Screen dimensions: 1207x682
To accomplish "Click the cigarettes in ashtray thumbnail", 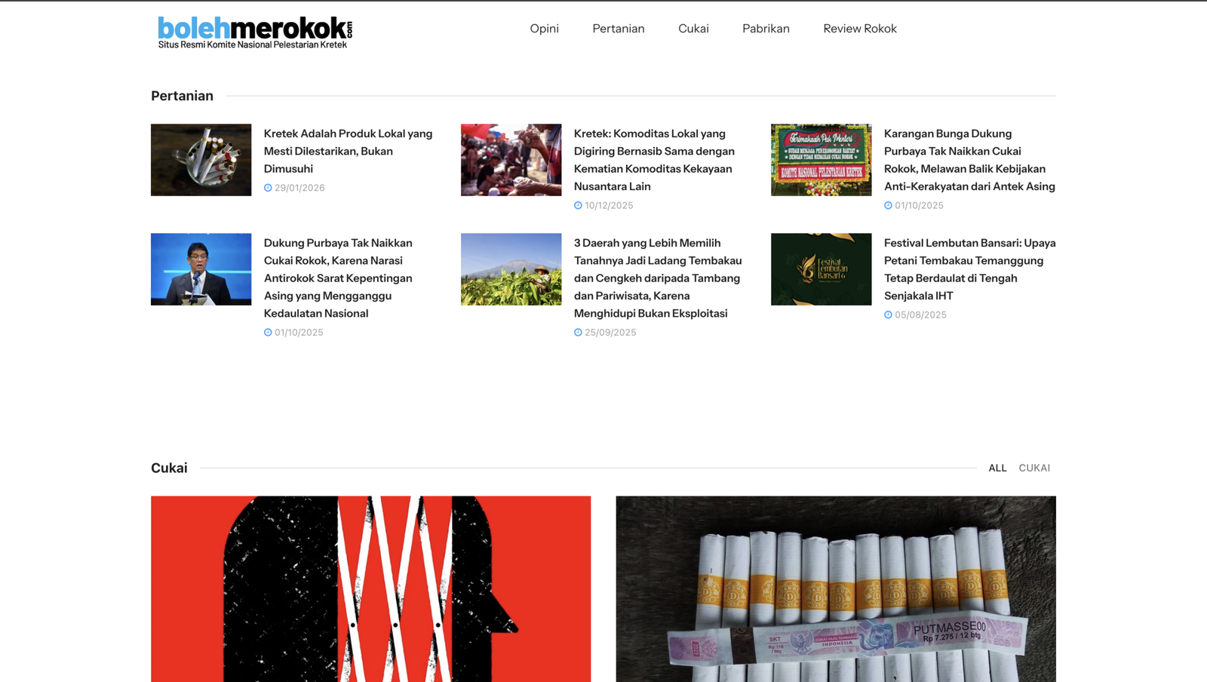I will pos(201,160).
